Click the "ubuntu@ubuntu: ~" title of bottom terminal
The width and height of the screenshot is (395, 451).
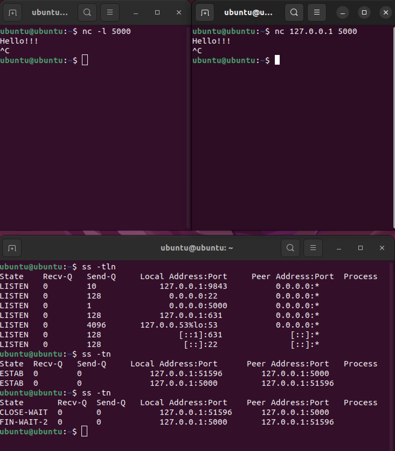coord(197,248)
